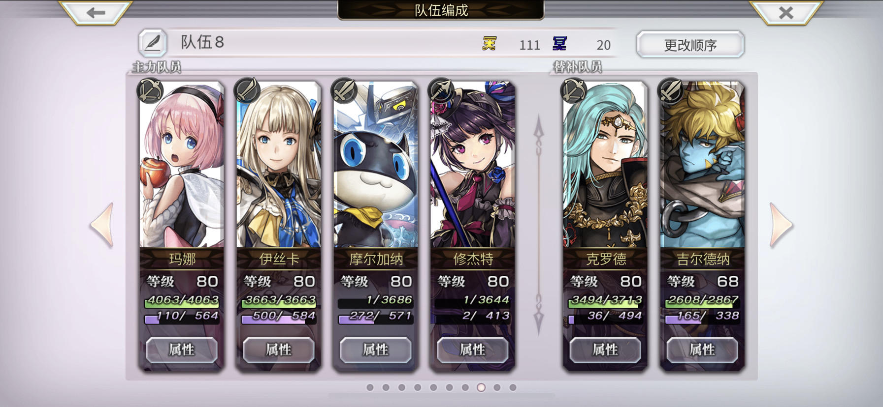
Task: Open 属性 for 玛娜
Action: point(182,350)
